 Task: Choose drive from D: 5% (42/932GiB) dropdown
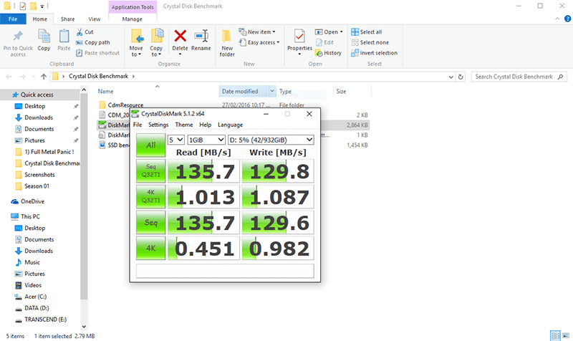[x=271, y=140]
